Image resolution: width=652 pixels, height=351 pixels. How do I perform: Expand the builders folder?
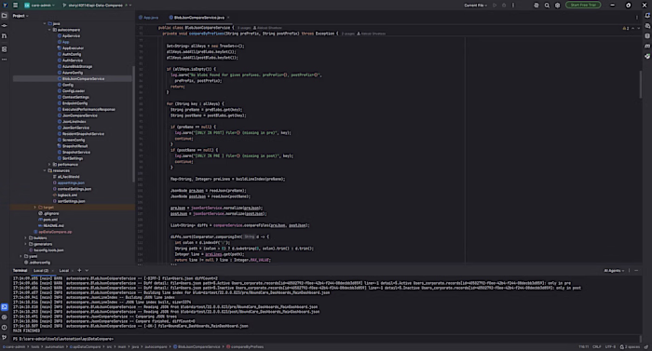pyautogui.click(x=25, y=238)
